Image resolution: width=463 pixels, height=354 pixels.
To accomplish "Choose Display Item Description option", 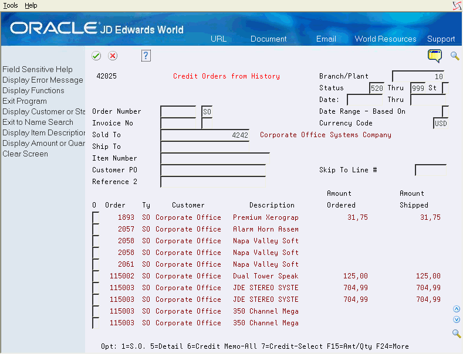I will [x=43, y=132].
